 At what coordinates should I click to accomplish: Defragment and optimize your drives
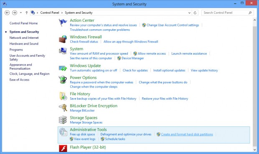click(x=126, y=134)
